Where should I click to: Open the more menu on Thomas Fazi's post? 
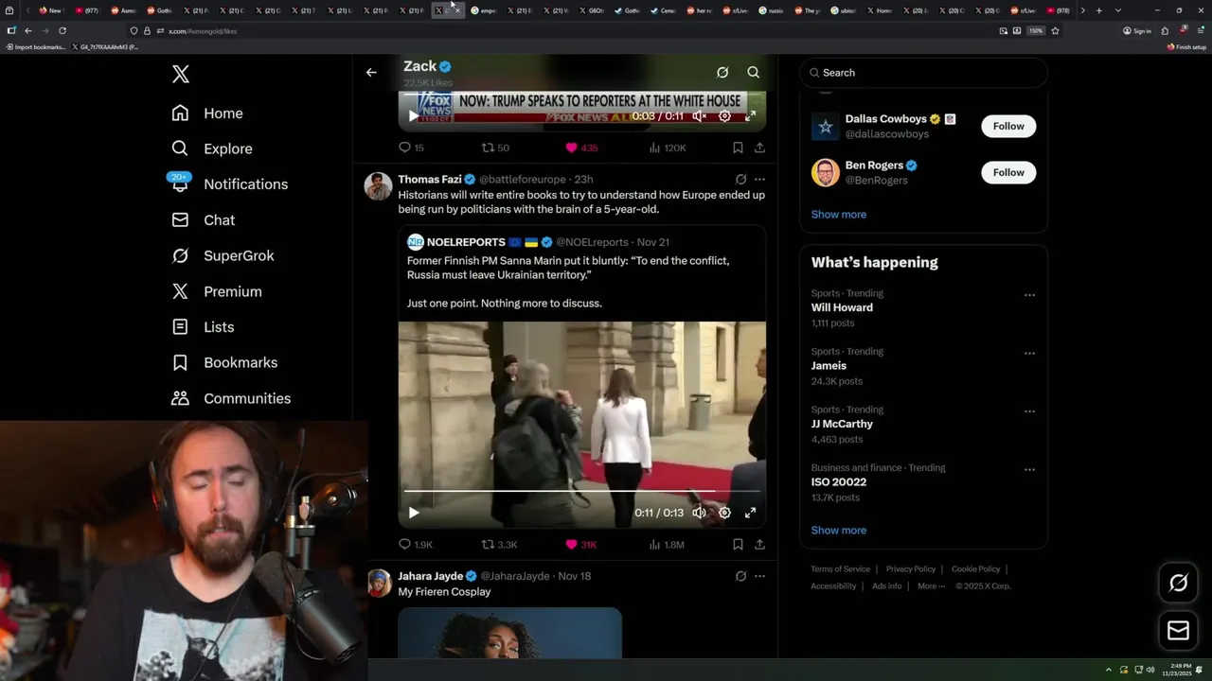759,179
